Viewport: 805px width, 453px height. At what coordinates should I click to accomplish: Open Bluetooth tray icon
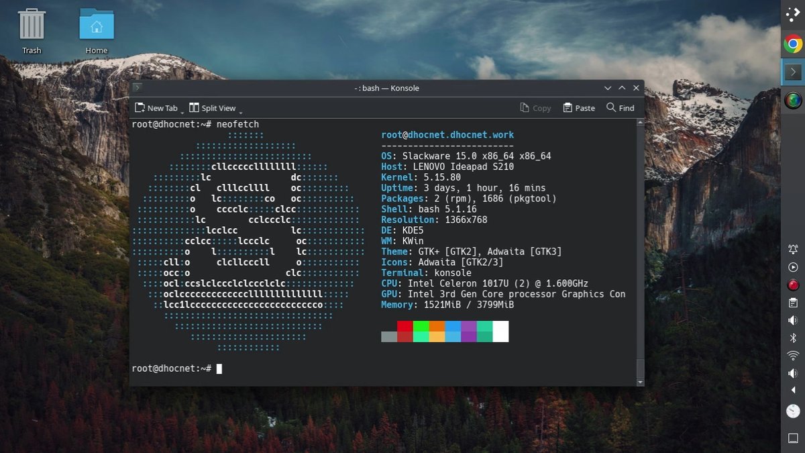click(793, 338)
